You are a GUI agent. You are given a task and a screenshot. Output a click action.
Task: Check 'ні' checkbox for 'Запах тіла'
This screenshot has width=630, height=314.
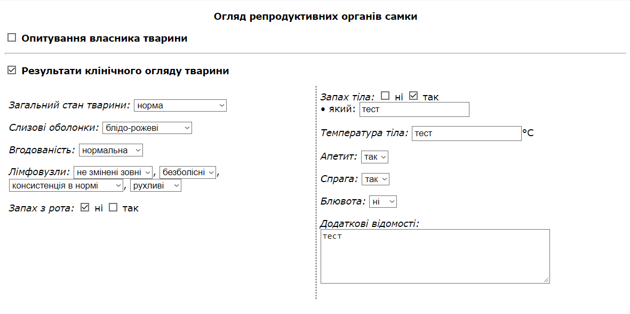(385, 96)
